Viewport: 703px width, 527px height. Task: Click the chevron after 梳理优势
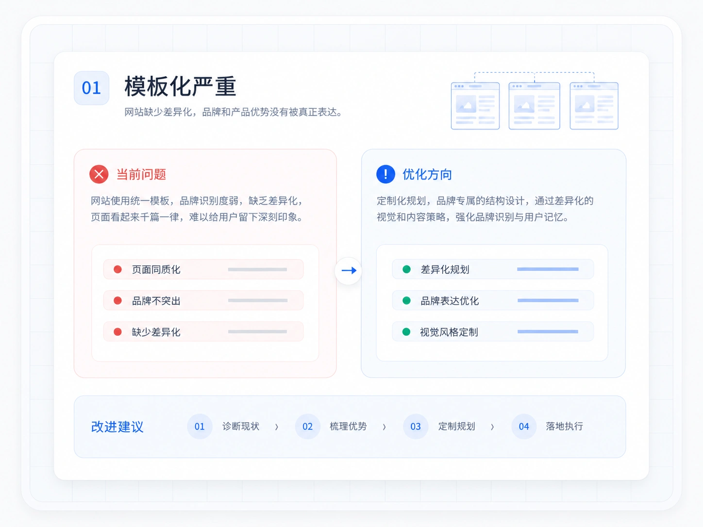point(385,427)
